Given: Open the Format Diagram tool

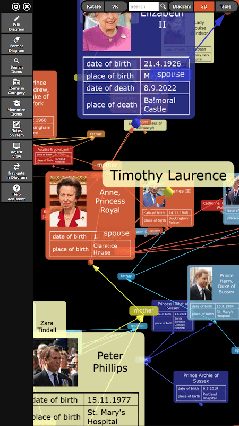Looking at the screenshot, I should coord(16,44).
